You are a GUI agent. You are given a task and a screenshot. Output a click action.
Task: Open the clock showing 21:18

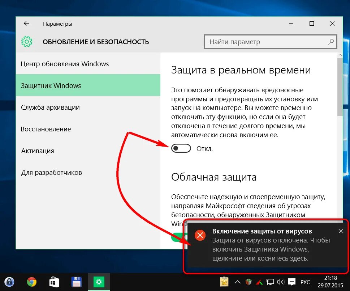coord(330,282)
